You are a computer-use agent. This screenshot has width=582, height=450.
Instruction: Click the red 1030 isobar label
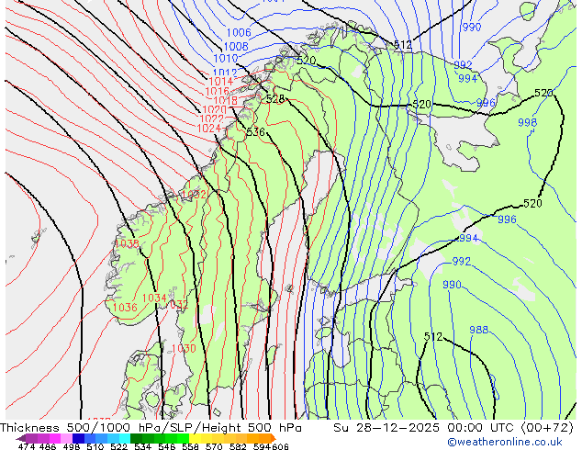(x=184, y=348)
